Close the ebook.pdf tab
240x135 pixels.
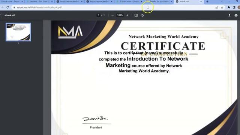pyautogui.click(x=201, y=1)
